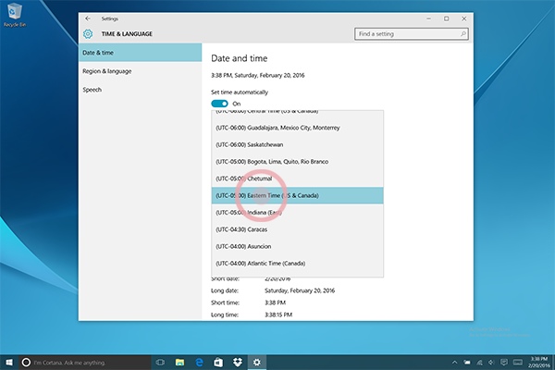Choose Bogota, Lima, Quito, Rio Branco zone
The height and width of the screenshot is (370, 555).
pyautogui.click(x=297, y=162)
